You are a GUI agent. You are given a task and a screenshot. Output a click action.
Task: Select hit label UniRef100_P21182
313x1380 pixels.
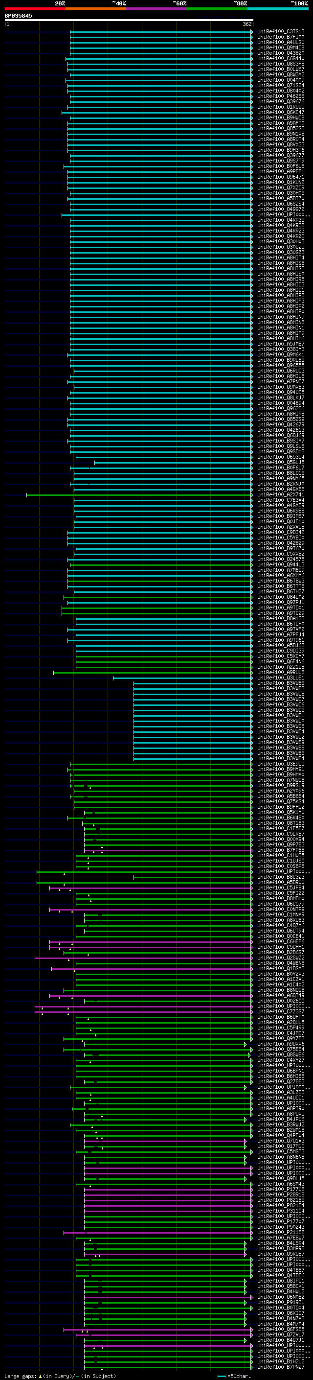[281, 1232]
